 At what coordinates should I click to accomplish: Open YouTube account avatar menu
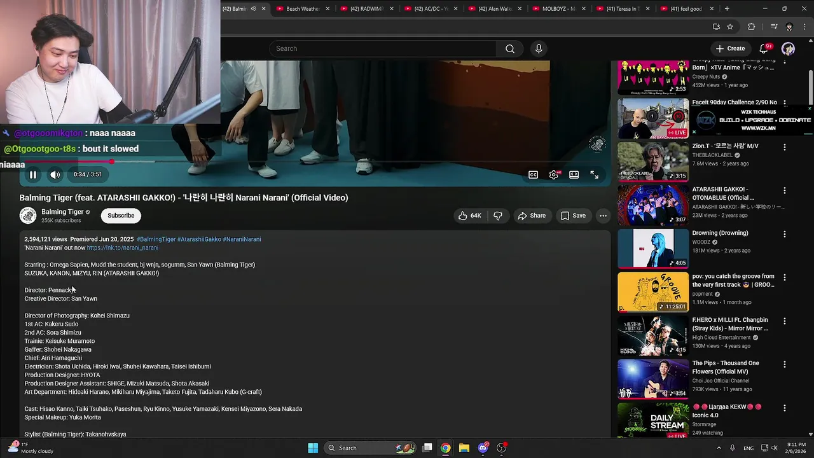(788, 48)
